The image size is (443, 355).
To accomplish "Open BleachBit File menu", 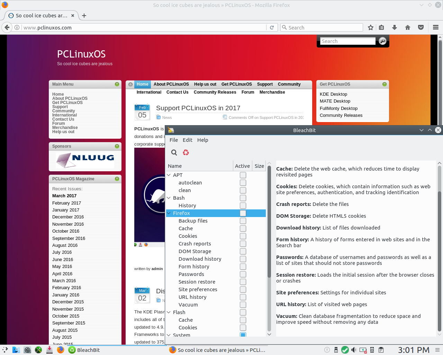I will 174,140.
